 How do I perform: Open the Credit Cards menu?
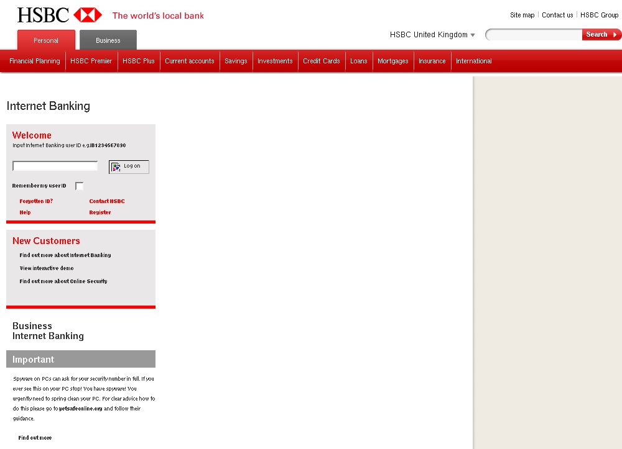coord(322,61)
